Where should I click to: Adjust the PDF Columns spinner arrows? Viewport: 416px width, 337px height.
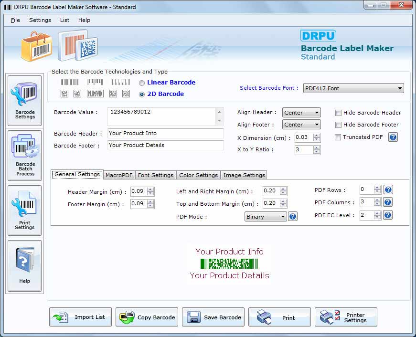click(377, 202)
